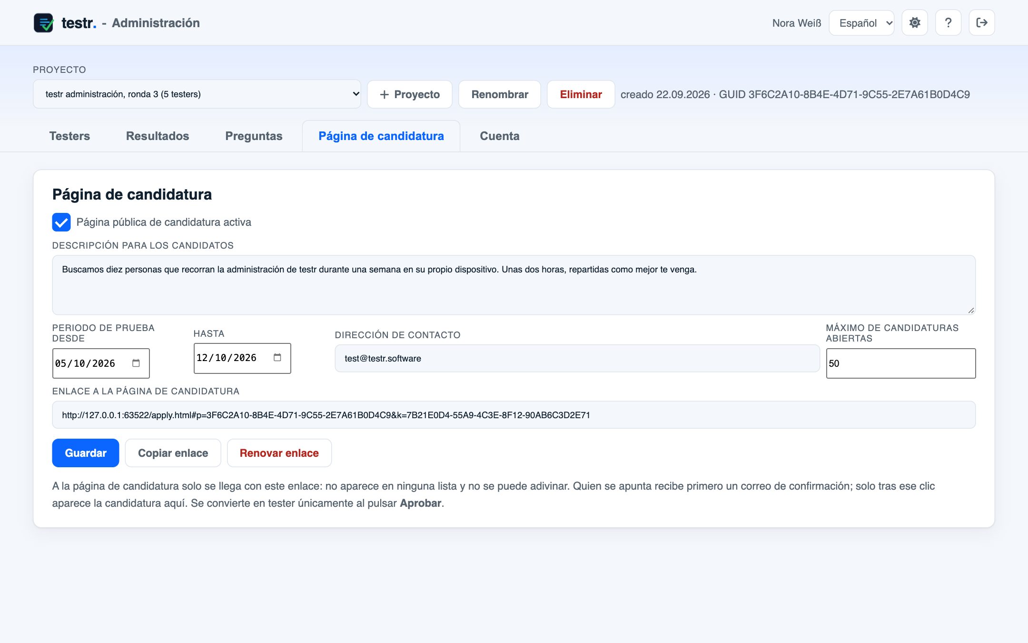The width and height of the screenshot is (1028, 643).
Task: Click the textarea resize handle corner
Action: pos(971,311)
